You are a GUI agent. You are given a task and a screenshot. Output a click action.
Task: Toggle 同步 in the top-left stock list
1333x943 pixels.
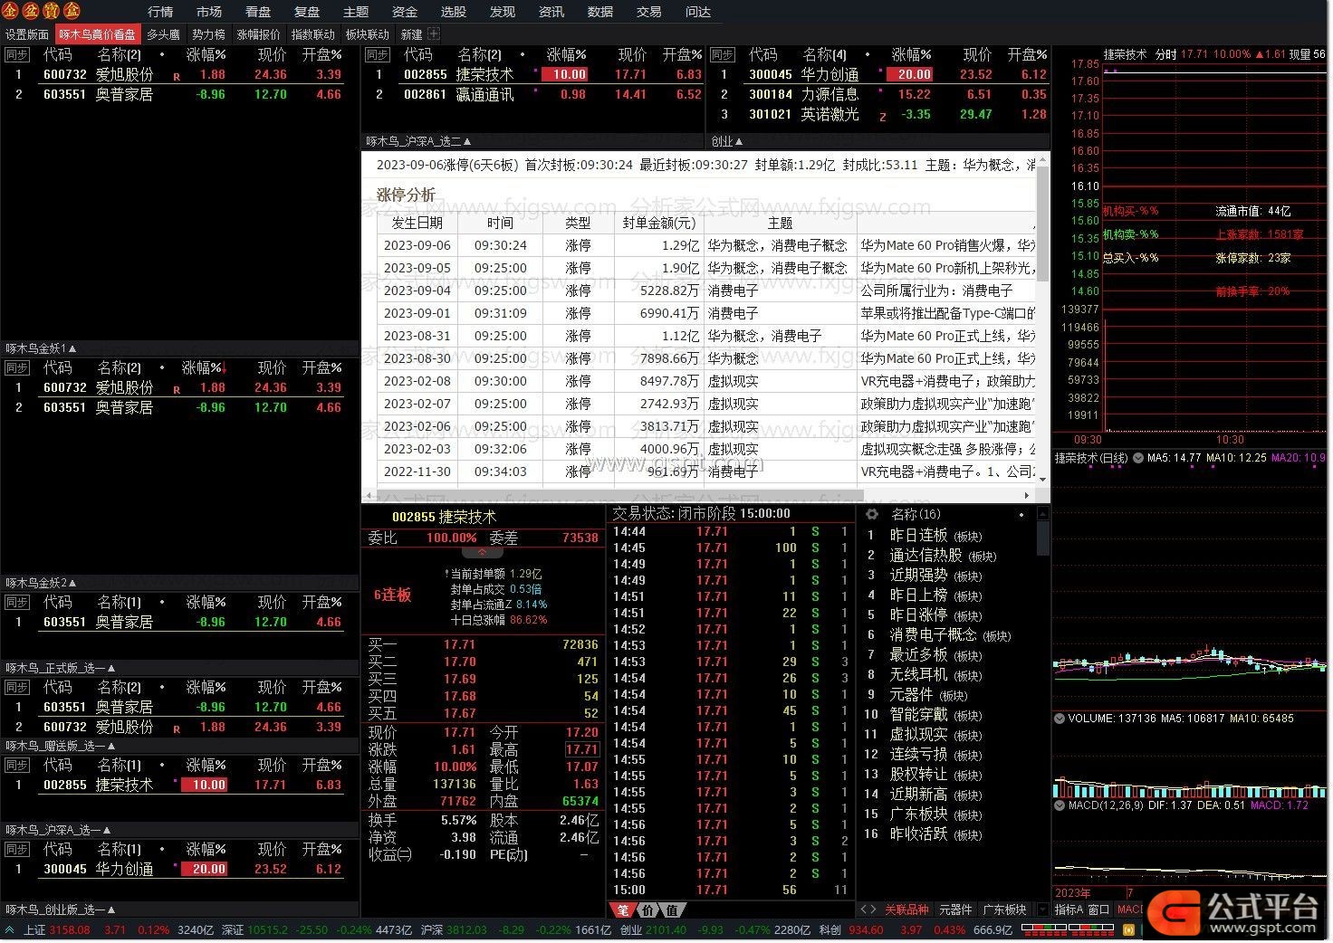pos(17,55)
